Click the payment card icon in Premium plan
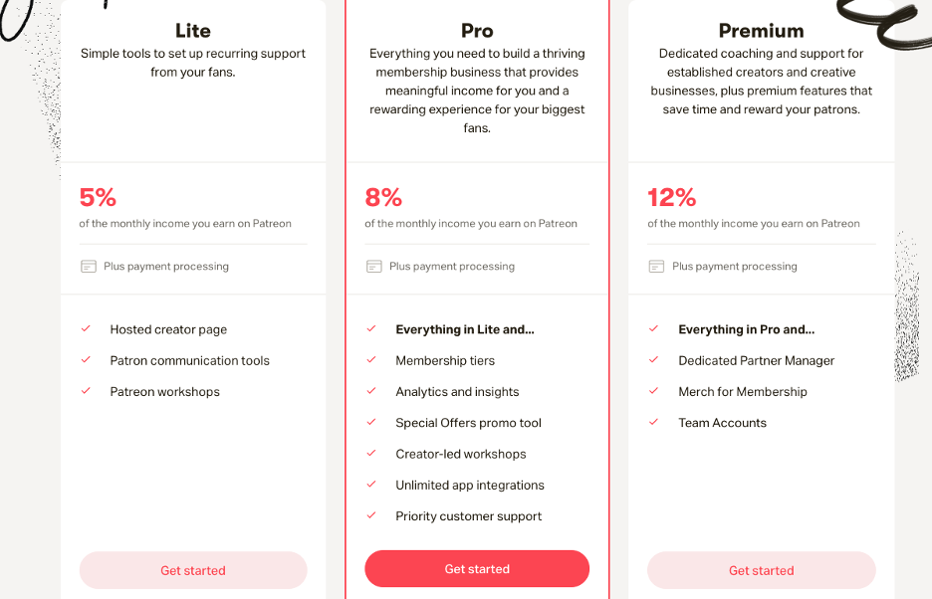Viewport: 932px width, 599px height. 656,267
